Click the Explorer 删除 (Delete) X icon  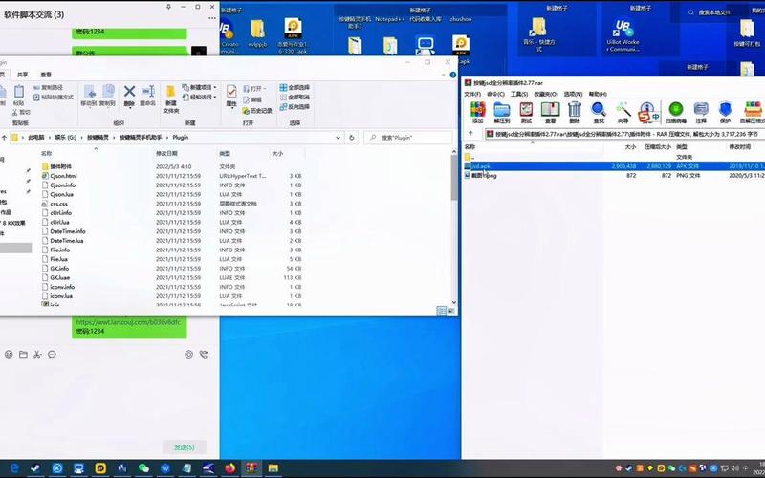point(129,93)
